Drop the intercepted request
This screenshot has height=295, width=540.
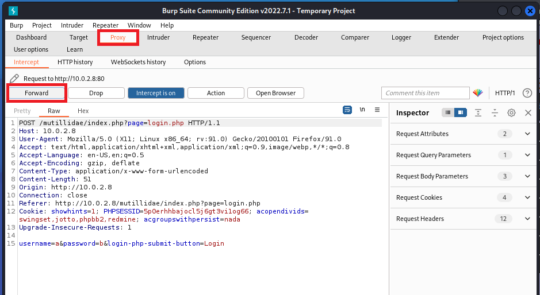pos(96,93)
